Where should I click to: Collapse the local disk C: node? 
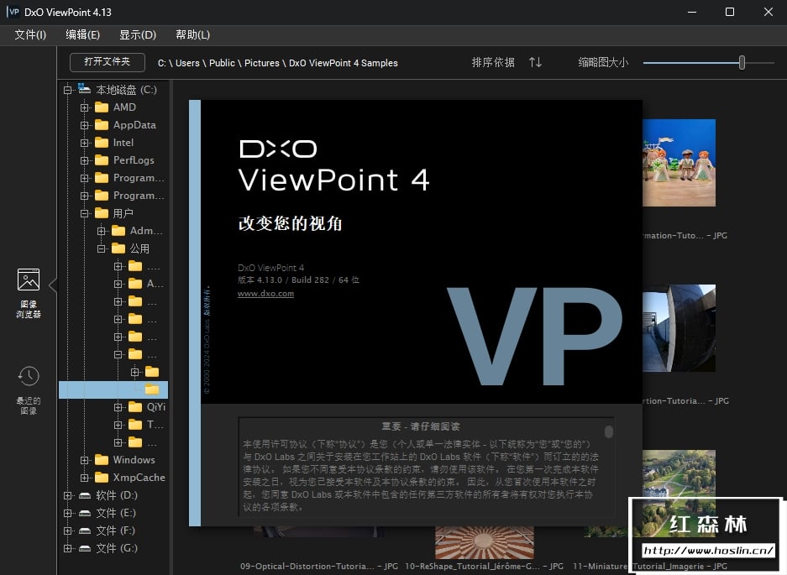pyautogui.click(x=67, y=90)
